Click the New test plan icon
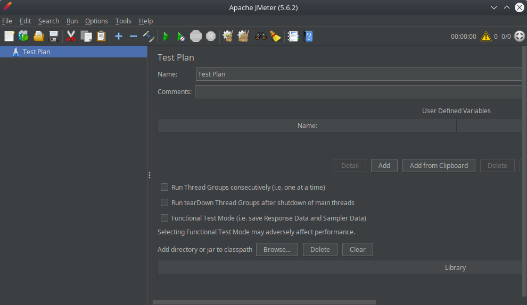 9,36
